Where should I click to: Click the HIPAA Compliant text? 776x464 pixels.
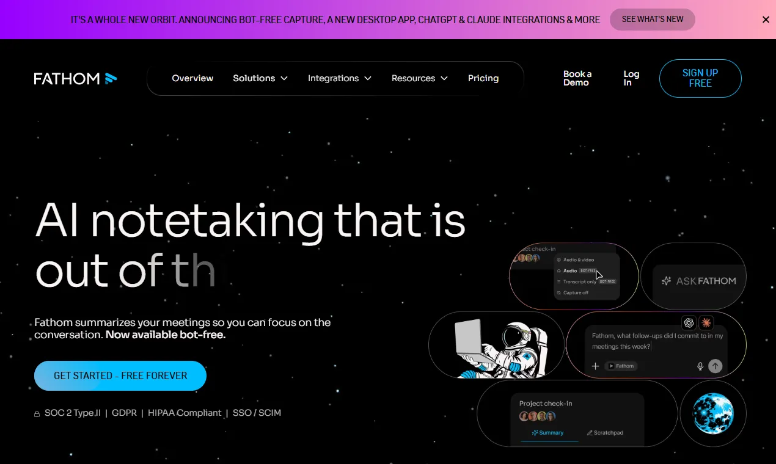tap(185, 413)
